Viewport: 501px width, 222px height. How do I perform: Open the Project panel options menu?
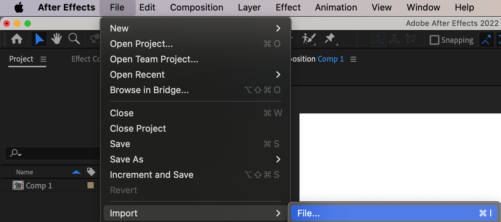point(43,59)
